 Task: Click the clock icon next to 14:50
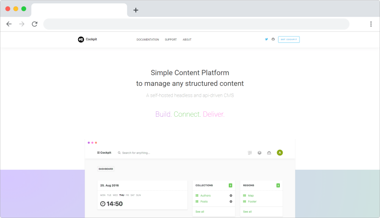point(103,204)
